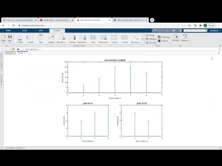Image resolution: width=222 pixels, height=166 pixels.
Task: Expand the annotations gallery dropdown arrow
Action: point(143,39)
